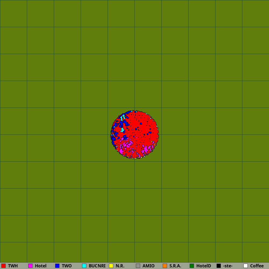Select the gray AMIO legend swatch
The image size is (269, 269).
[138, 266]
